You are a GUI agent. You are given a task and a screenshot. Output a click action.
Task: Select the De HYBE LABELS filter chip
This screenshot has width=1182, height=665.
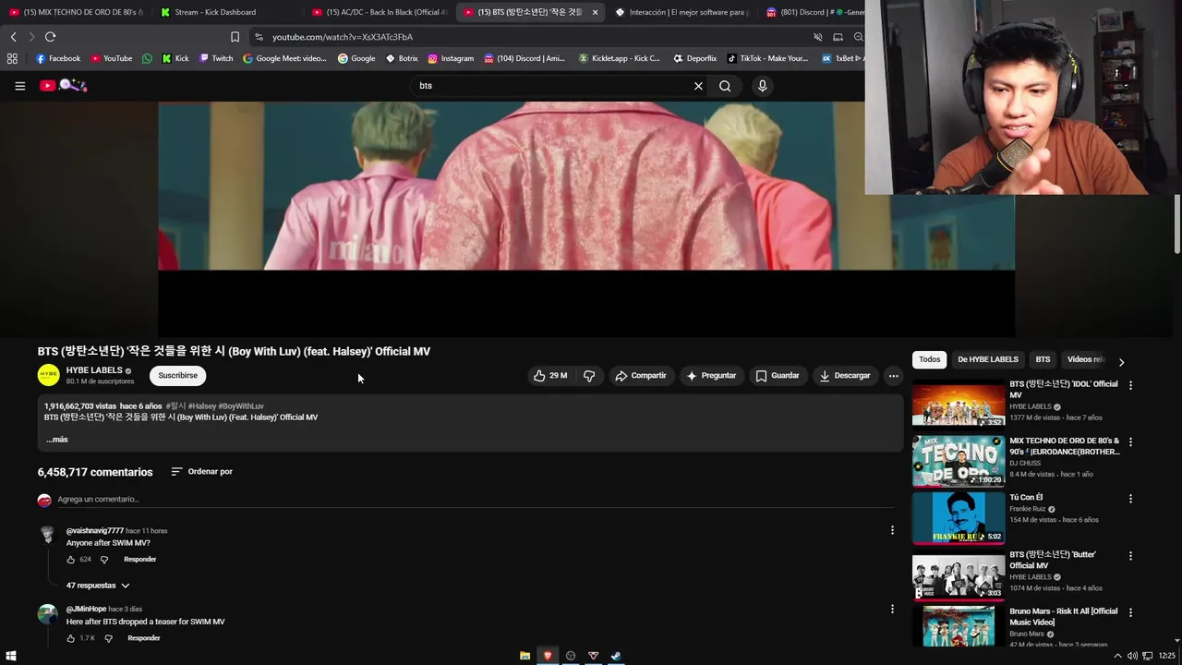pyautogui.click(x=988, y=359)
